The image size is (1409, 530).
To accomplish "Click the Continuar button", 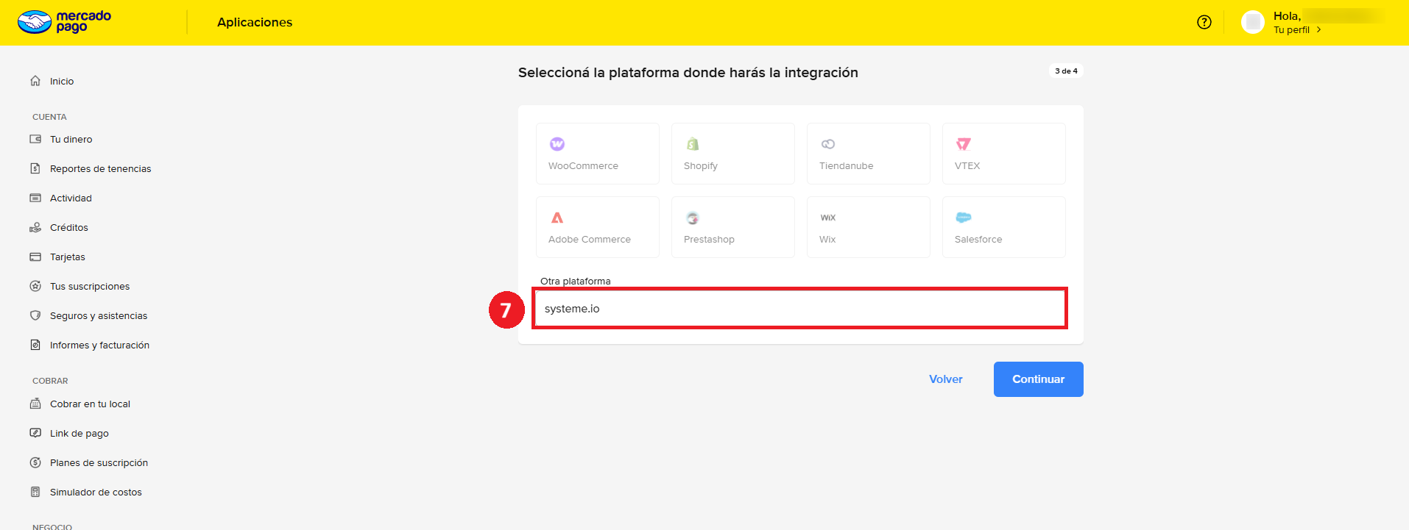I will coord(1038,379).
